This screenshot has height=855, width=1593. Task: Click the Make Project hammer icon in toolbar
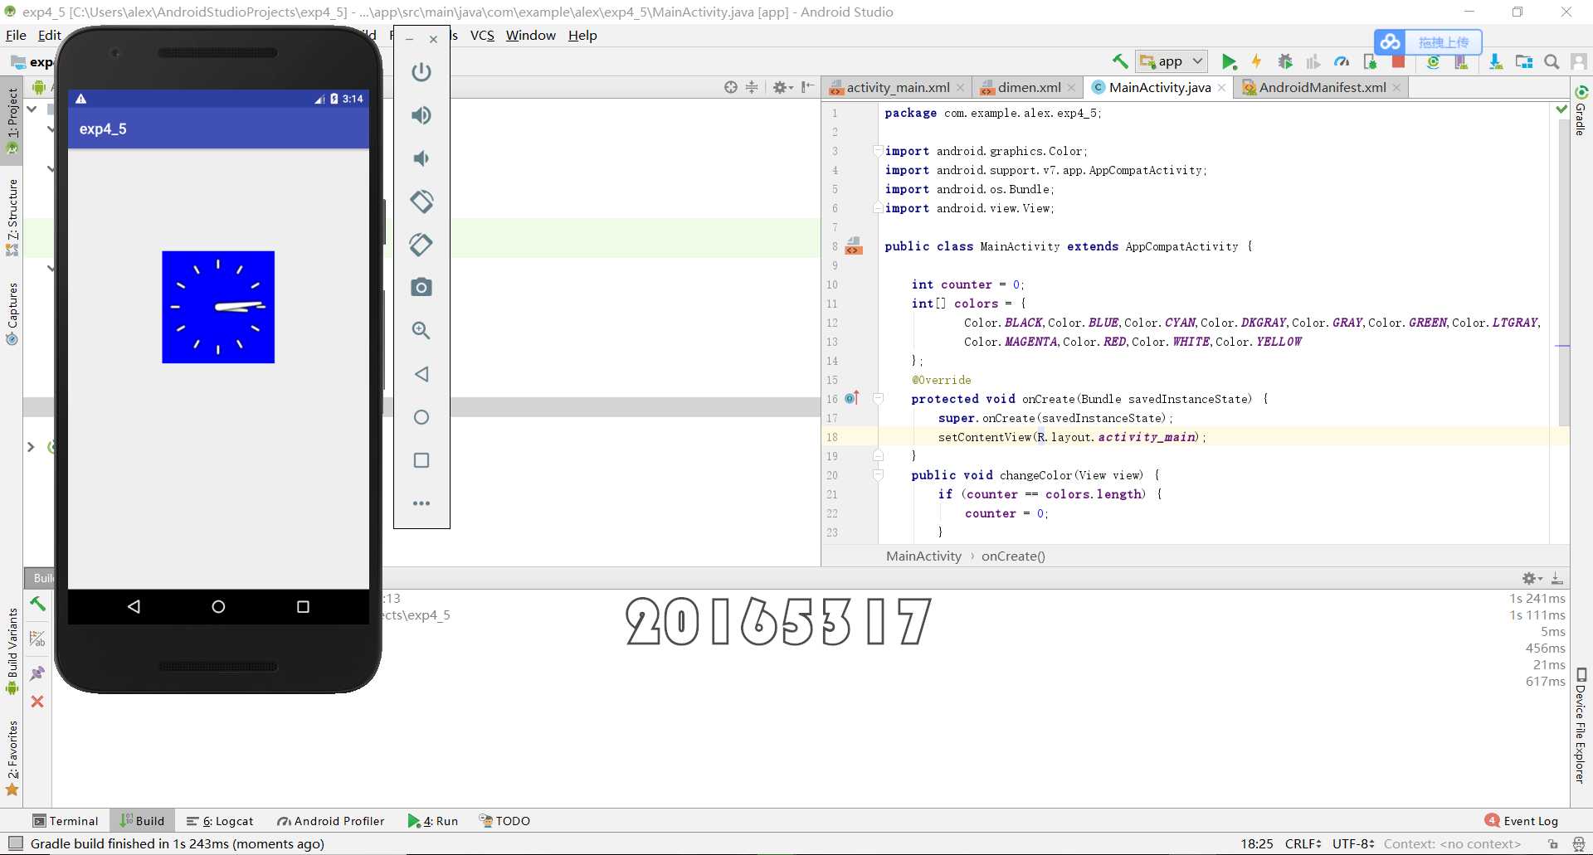tap(1119, 61)
